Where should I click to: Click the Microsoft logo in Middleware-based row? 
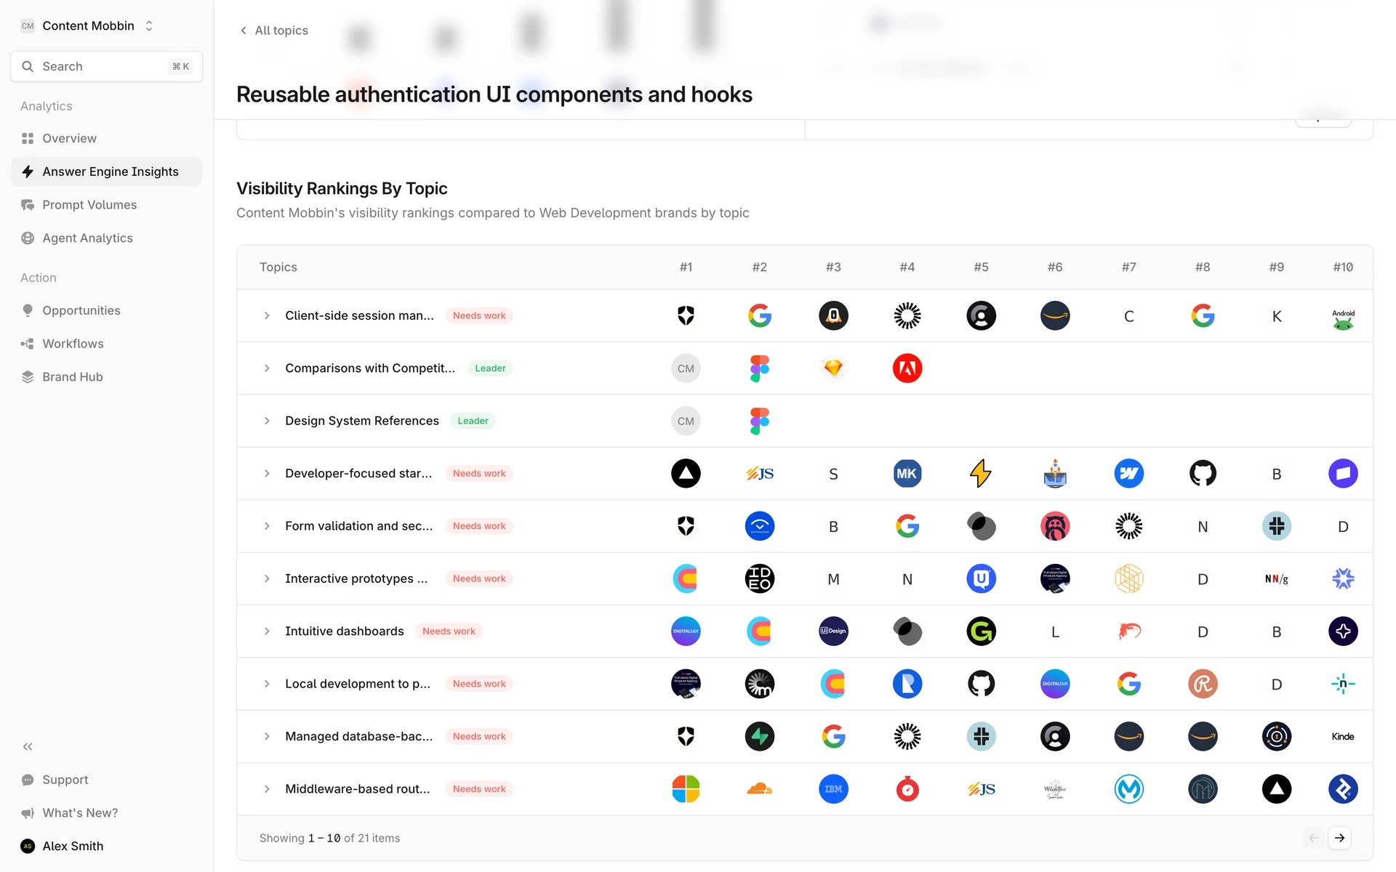(x=686, y=789)
